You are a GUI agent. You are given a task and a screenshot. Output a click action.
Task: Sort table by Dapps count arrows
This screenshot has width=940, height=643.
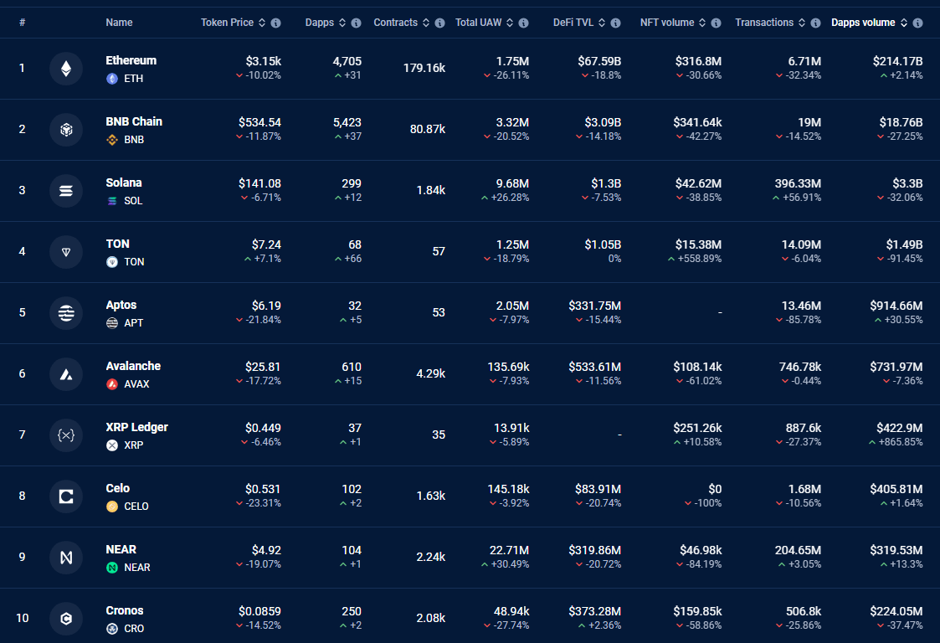click(342, 23)
